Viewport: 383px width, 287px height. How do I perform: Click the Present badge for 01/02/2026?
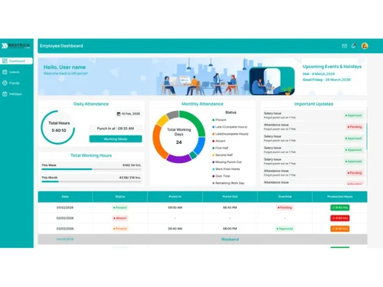point(120,207)
